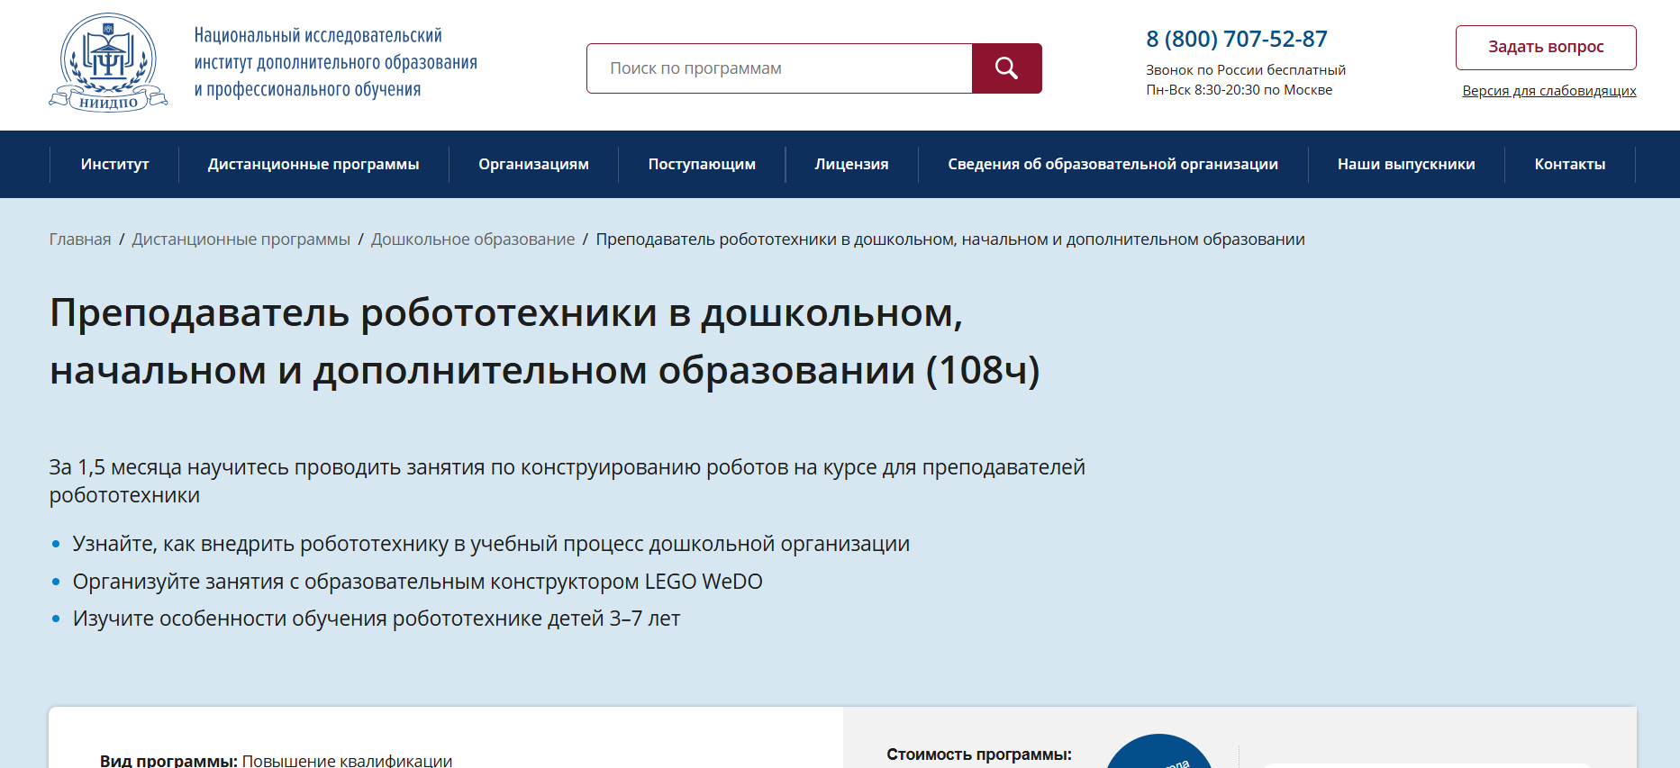Screen dimensions: 1680x768
Task: Click the institute name text in header
Action: click(335, 62)
